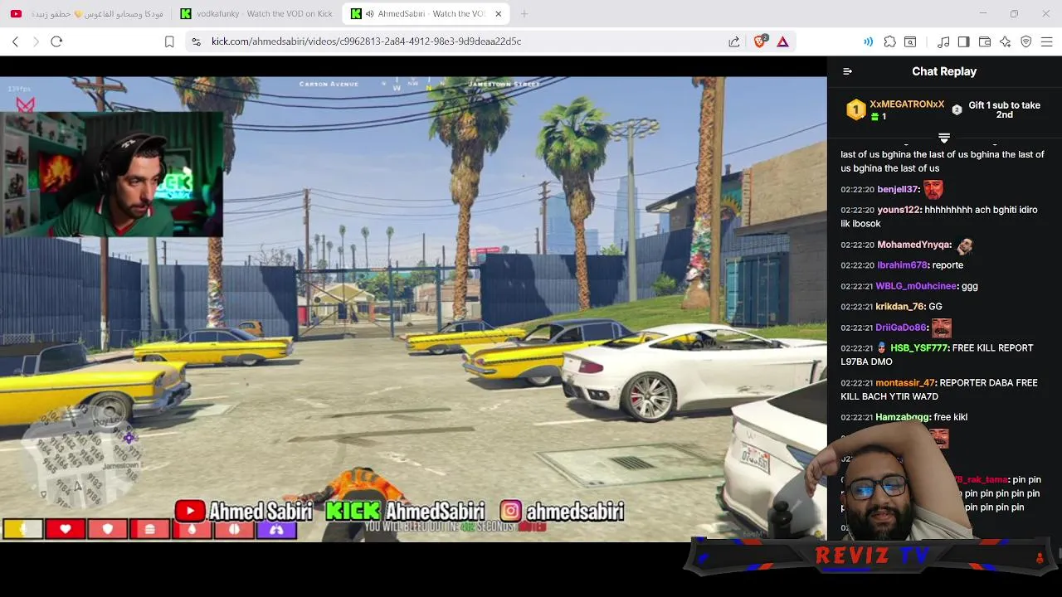
Task: Click the share icon in the address bar
Action: click(734, 41)
